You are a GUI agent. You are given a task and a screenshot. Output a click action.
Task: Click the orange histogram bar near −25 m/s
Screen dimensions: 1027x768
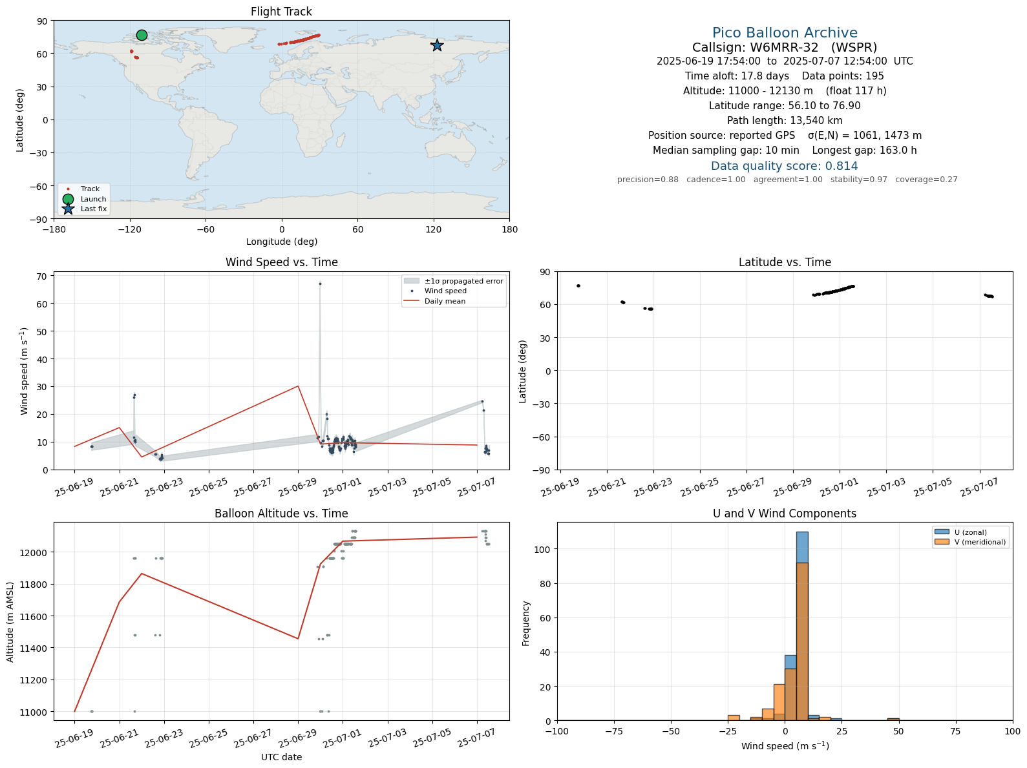point(734,718)
